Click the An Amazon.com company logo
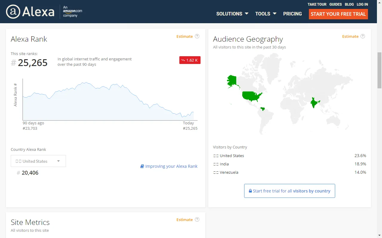This screenshot has width=382, height=238. pyautogui.click(x=72, y=12)
